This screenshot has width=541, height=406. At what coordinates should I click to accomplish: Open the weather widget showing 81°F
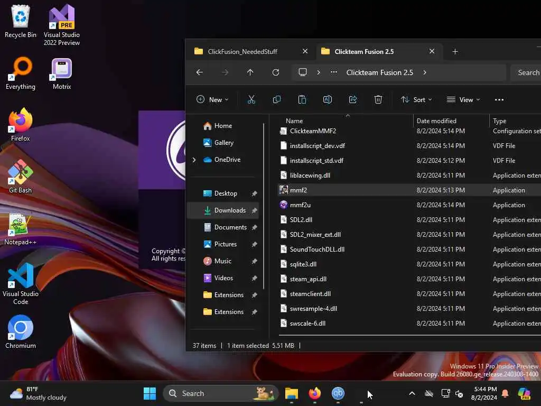[x=38, y=393]
